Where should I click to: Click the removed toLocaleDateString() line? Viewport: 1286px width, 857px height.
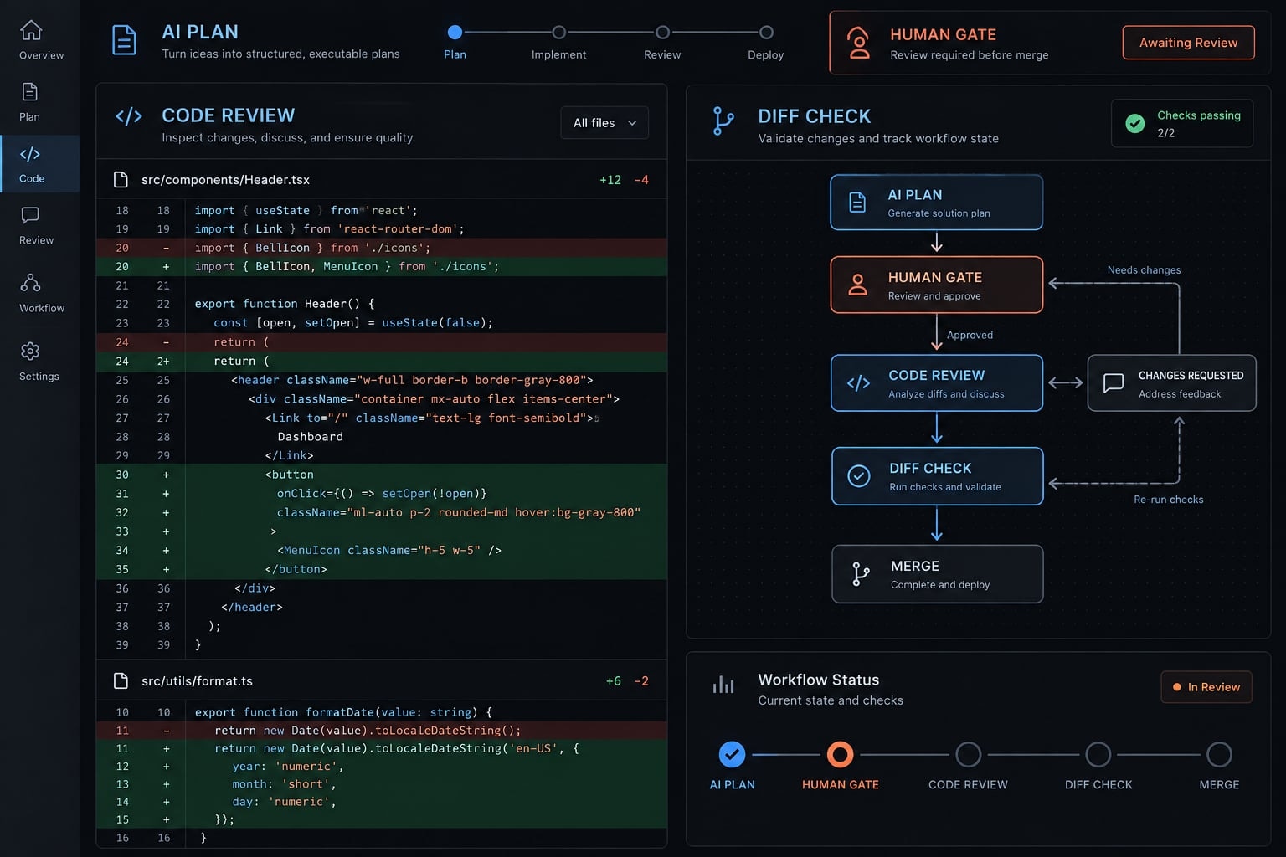[382, 731]
